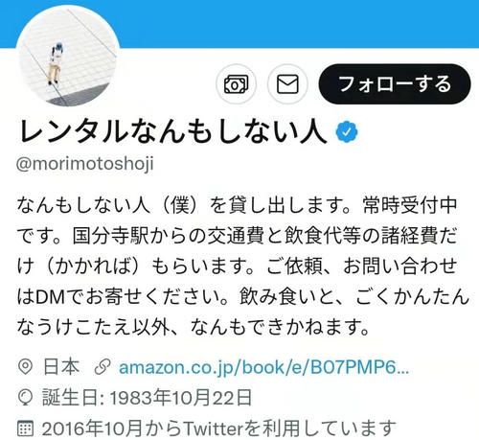View the circular profile avatar photo
Screen dimensions: 479x440
(68, 56)
